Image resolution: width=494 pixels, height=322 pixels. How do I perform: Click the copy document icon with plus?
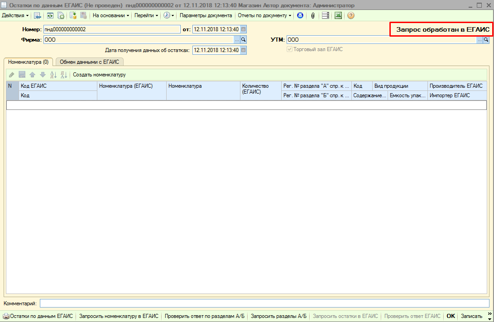61,15
